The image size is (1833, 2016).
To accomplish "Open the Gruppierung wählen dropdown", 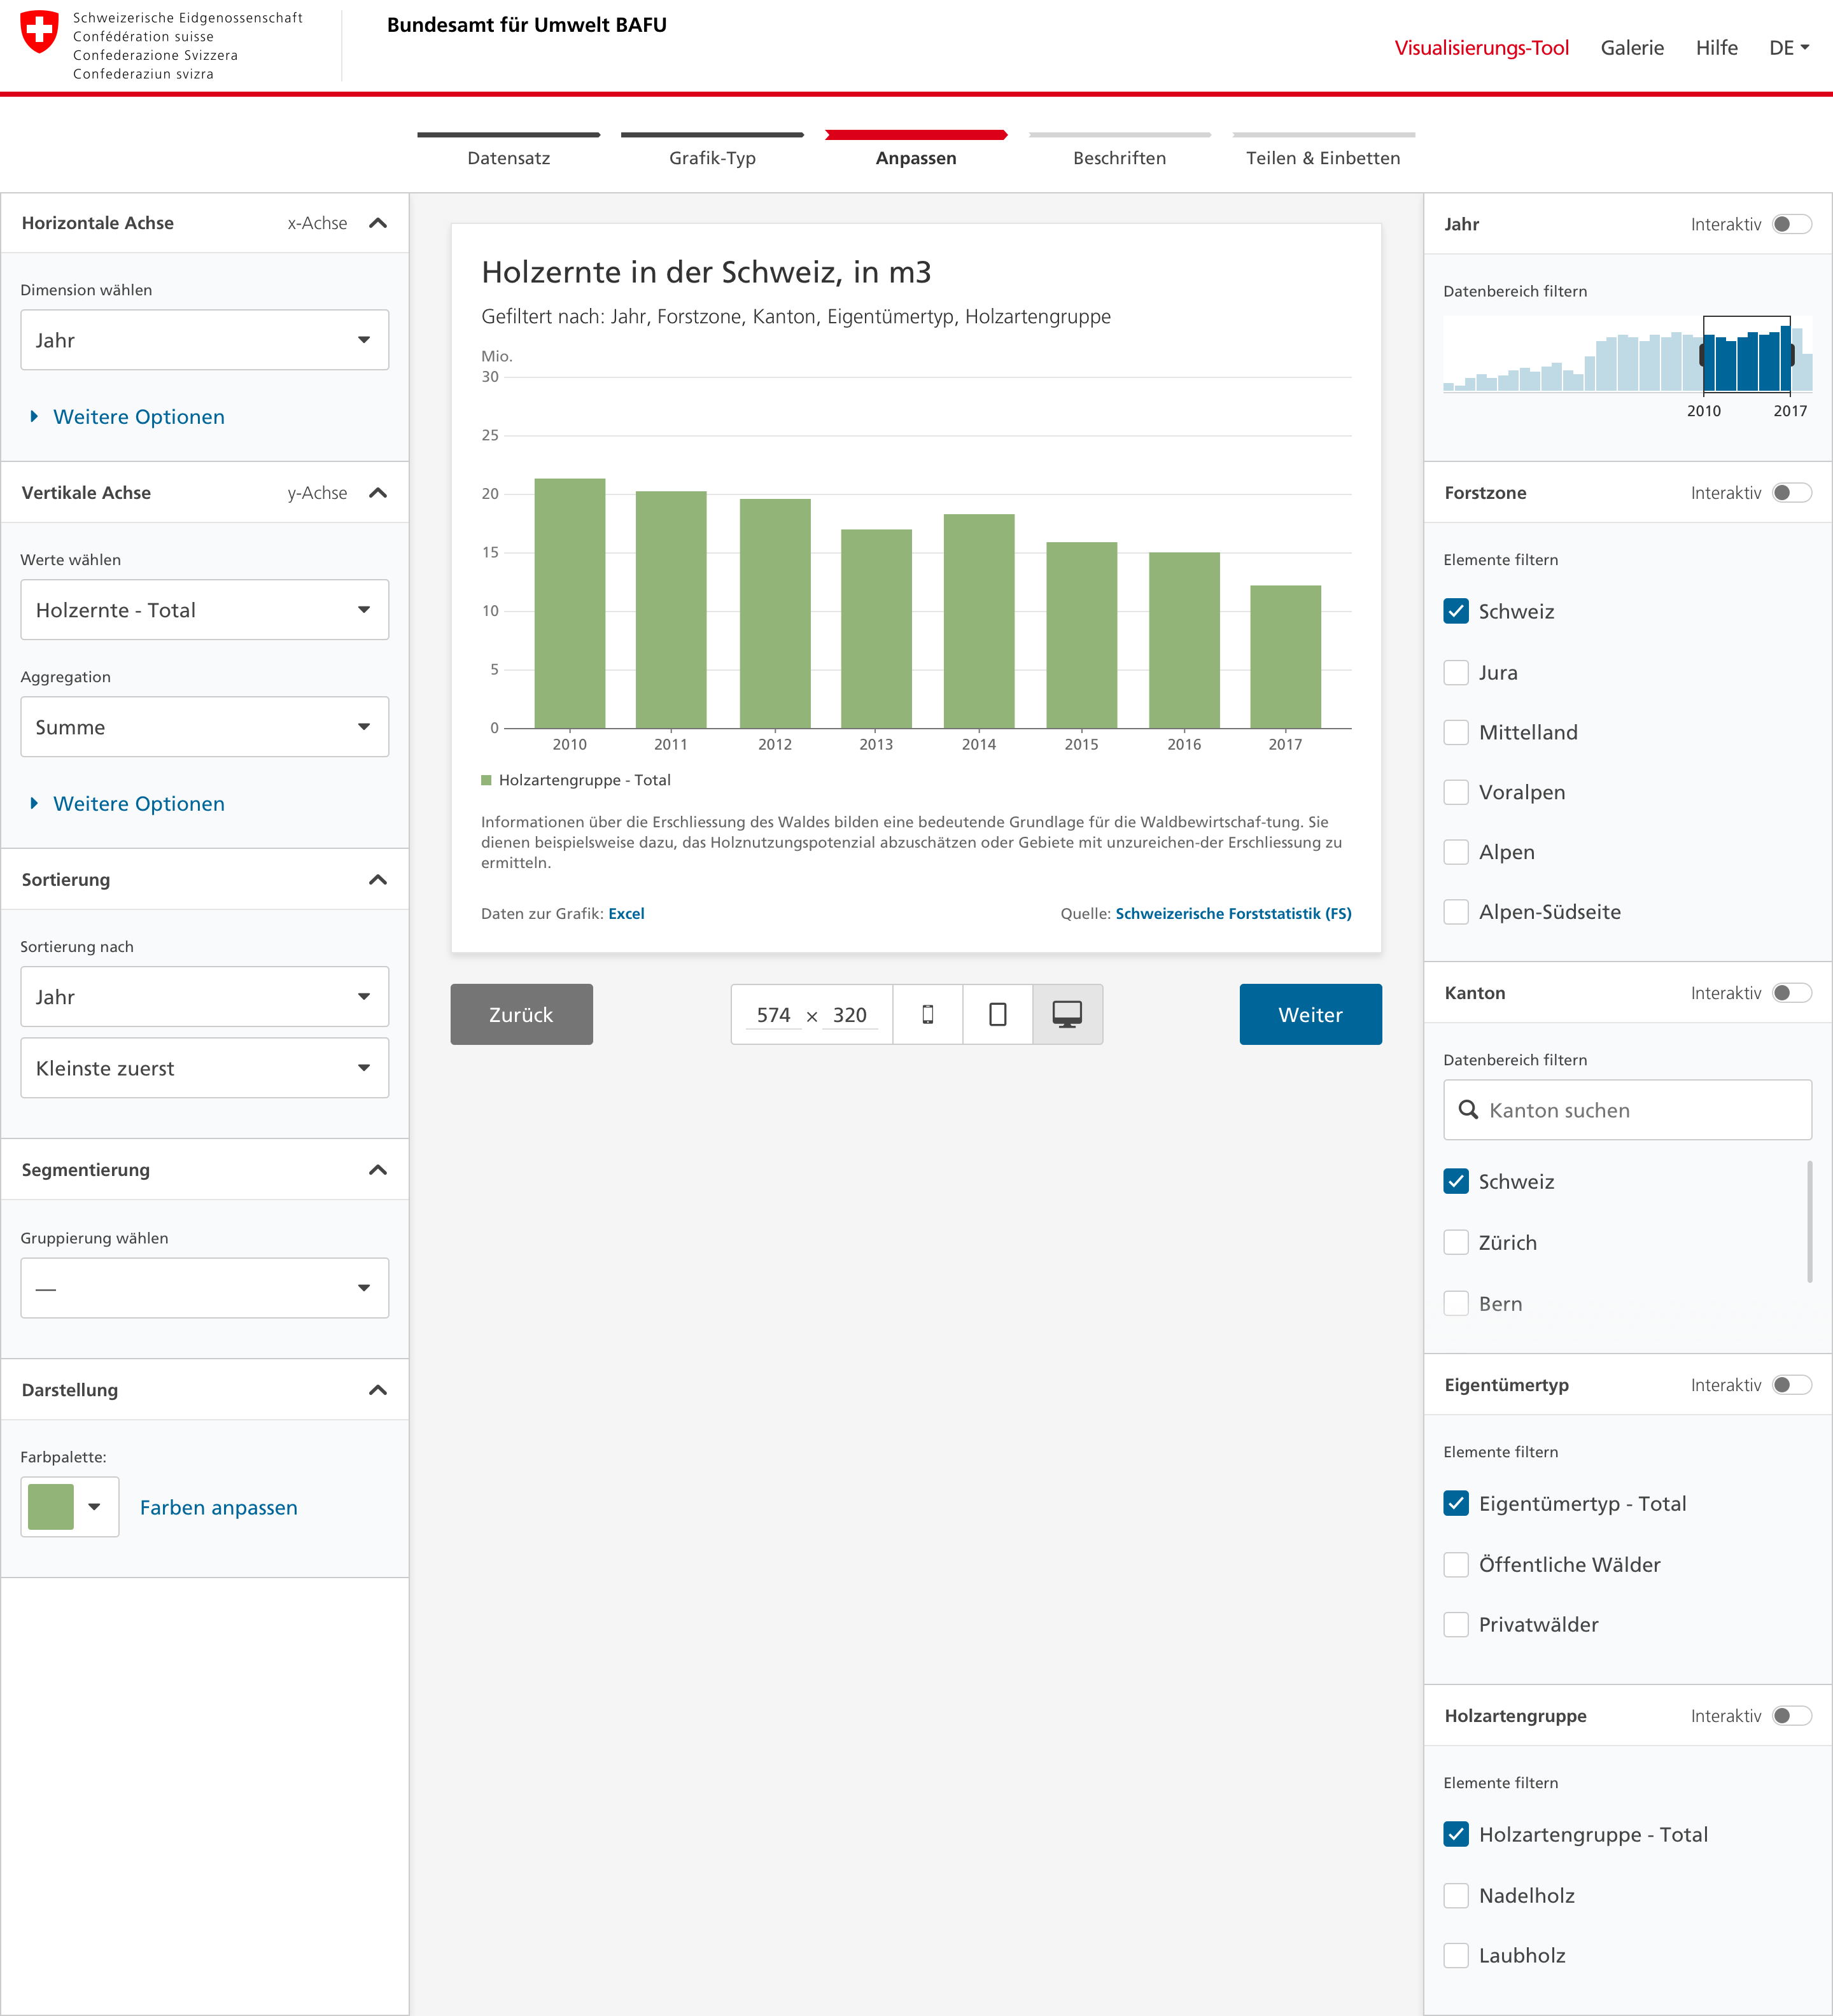I will [205, 1288].
